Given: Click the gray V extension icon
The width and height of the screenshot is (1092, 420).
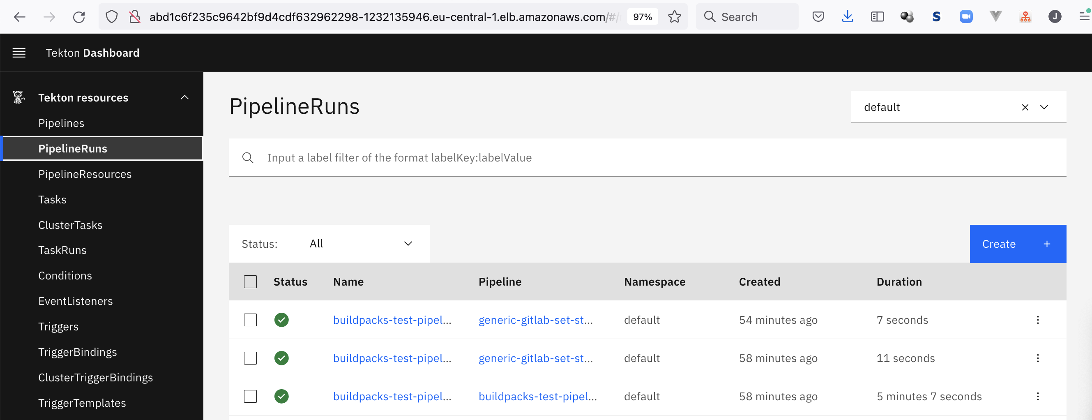Looking at the screenshot, I should click(x=995, y=17).
